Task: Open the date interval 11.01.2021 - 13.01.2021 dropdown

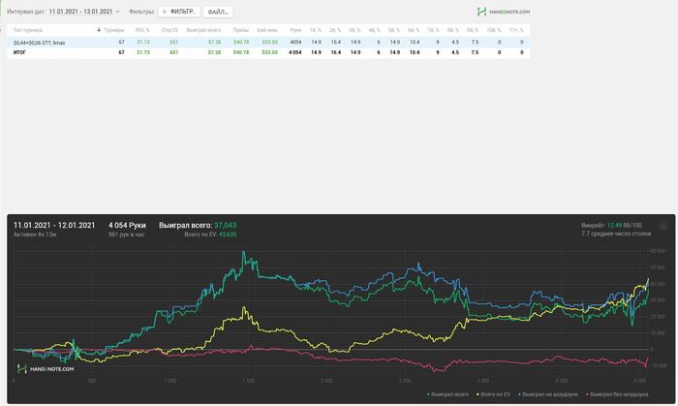Action: 84,12
